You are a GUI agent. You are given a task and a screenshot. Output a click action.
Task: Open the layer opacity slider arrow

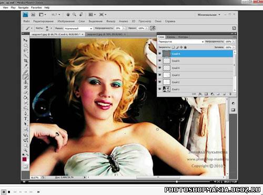[234, 42]
